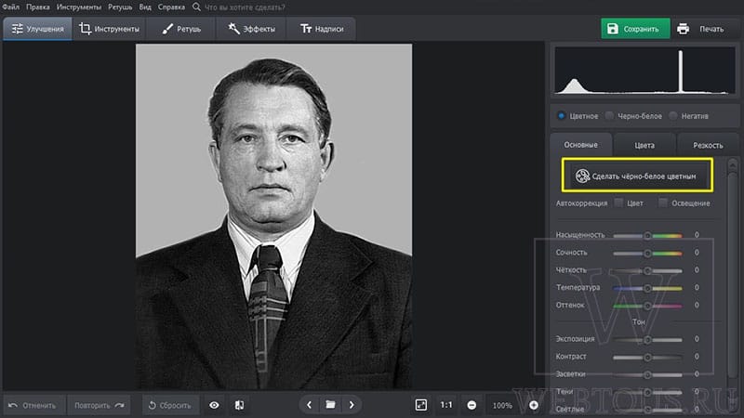The width and height of the screenshot is (744, 418).
Task: Click 'Сделать чёрно-белое цветным' button
Action: 637,176
